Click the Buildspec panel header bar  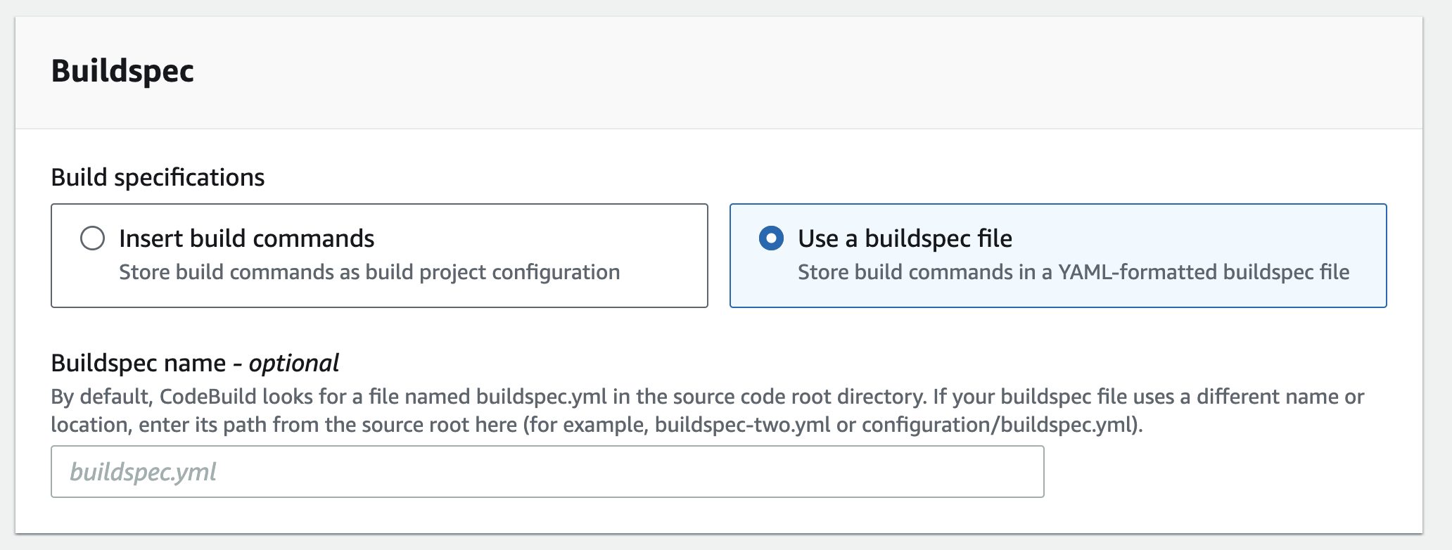(x=774, y=72)
